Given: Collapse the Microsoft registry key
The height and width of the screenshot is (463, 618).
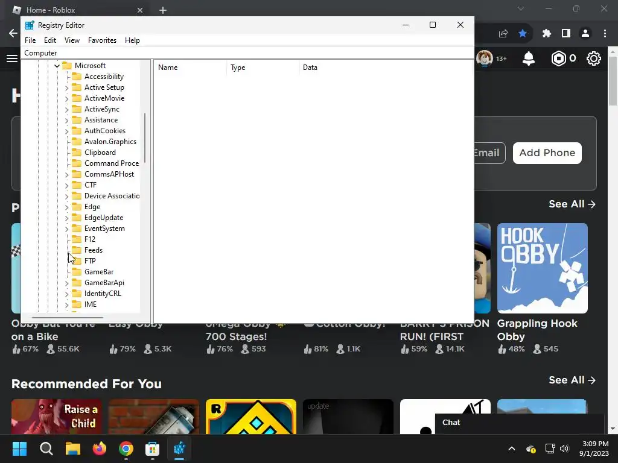Looking at the screenshot, I should pyautogui.click(x=57, y=66).
